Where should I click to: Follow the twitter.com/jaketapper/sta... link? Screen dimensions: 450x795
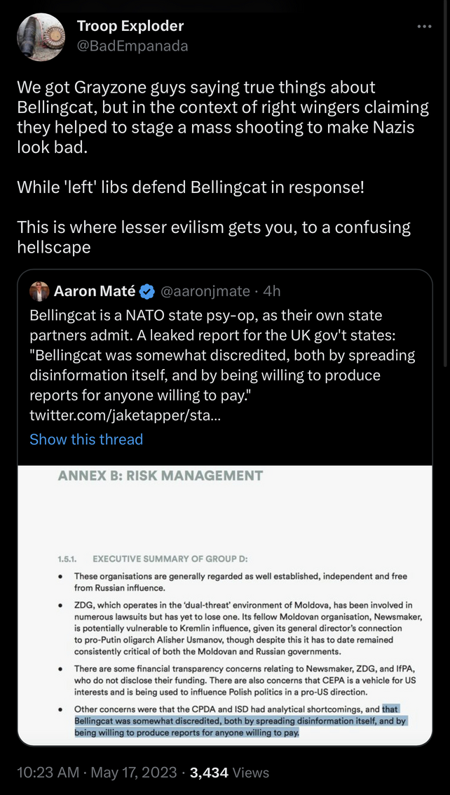[x=125, y=416]
